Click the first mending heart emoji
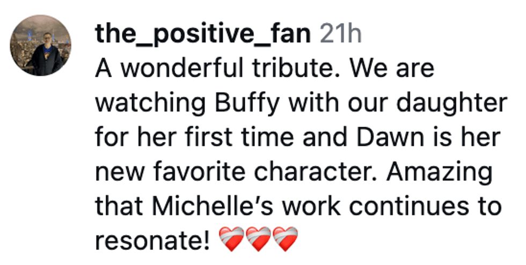526x265 pixels. coord(232,238)
